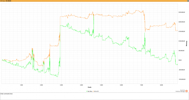Click the 8,000 hands axis label
189x100 pixels.
point(161,85)
